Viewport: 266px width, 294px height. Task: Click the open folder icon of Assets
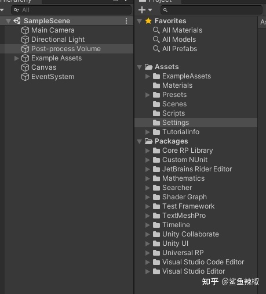148,67
